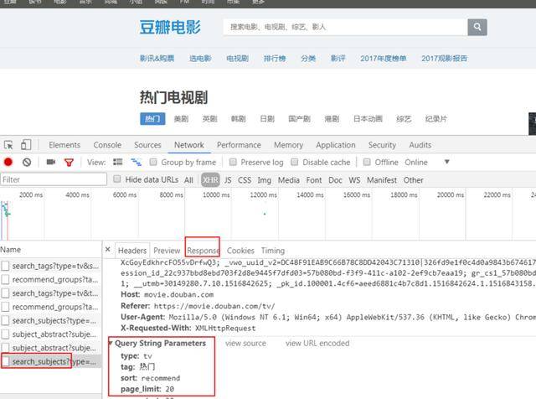Select the first recommend_groups?ta... request

coord(50,280)
